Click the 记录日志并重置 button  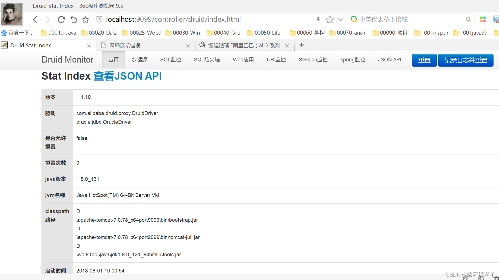coord(466,60)
